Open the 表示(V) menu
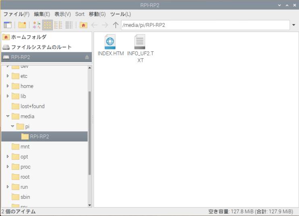This screenshot has height=216, width=299. [62, 14]
